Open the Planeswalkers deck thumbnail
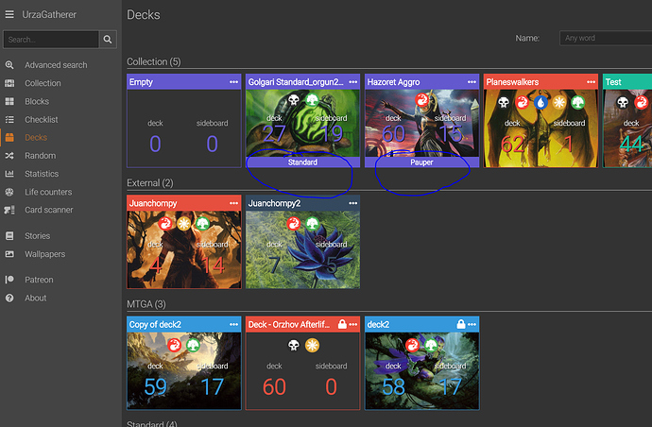This screenshot has width=652, height=427. click(x=540, y=128)
